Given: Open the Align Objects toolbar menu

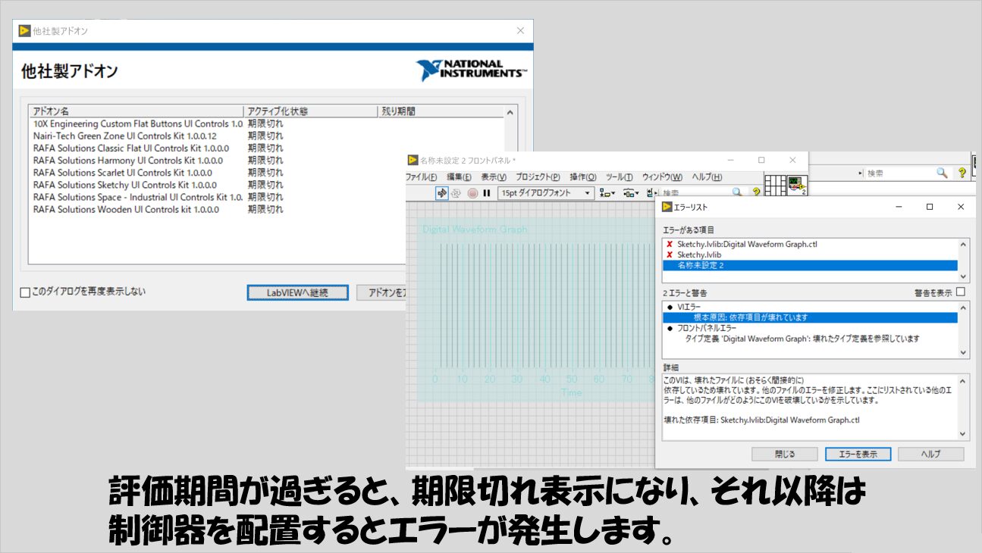Looking at the screenshot, I should tap(607, 192).
